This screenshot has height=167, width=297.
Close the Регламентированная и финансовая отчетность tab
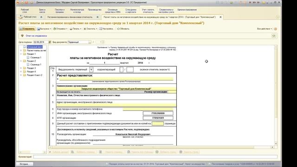(x=97, y=17)
